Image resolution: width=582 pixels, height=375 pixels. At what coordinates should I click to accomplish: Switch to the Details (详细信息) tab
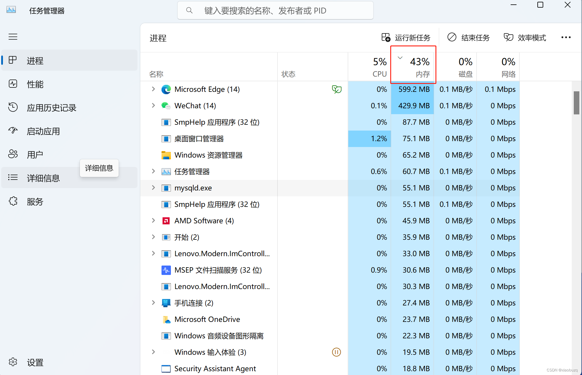pos(43,178)
